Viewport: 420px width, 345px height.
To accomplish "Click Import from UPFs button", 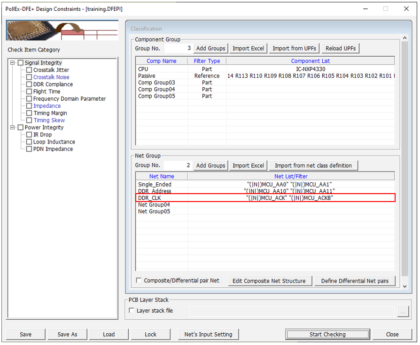I will [x=295, y=48].
